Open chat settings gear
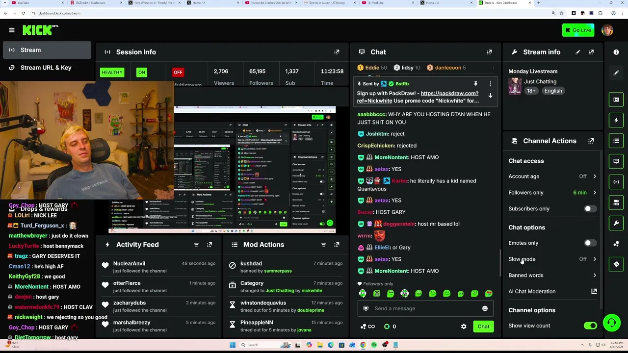628x353 pixels. click(x=464, y=327)
